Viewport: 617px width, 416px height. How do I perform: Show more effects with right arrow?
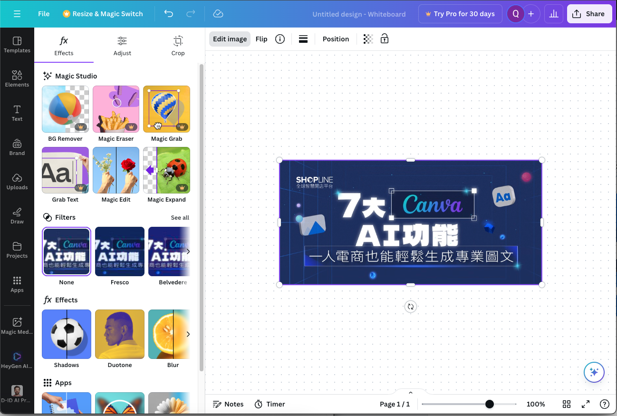click(188, 334)
